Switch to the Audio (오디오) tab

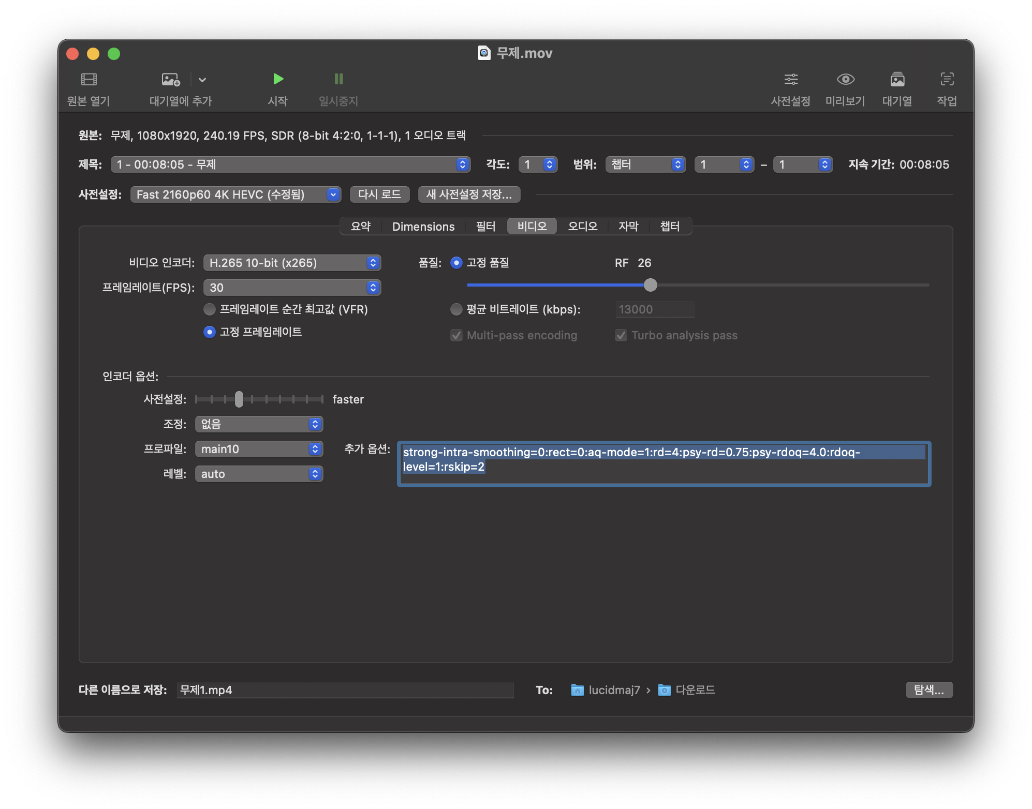click(x=582, y=227)
